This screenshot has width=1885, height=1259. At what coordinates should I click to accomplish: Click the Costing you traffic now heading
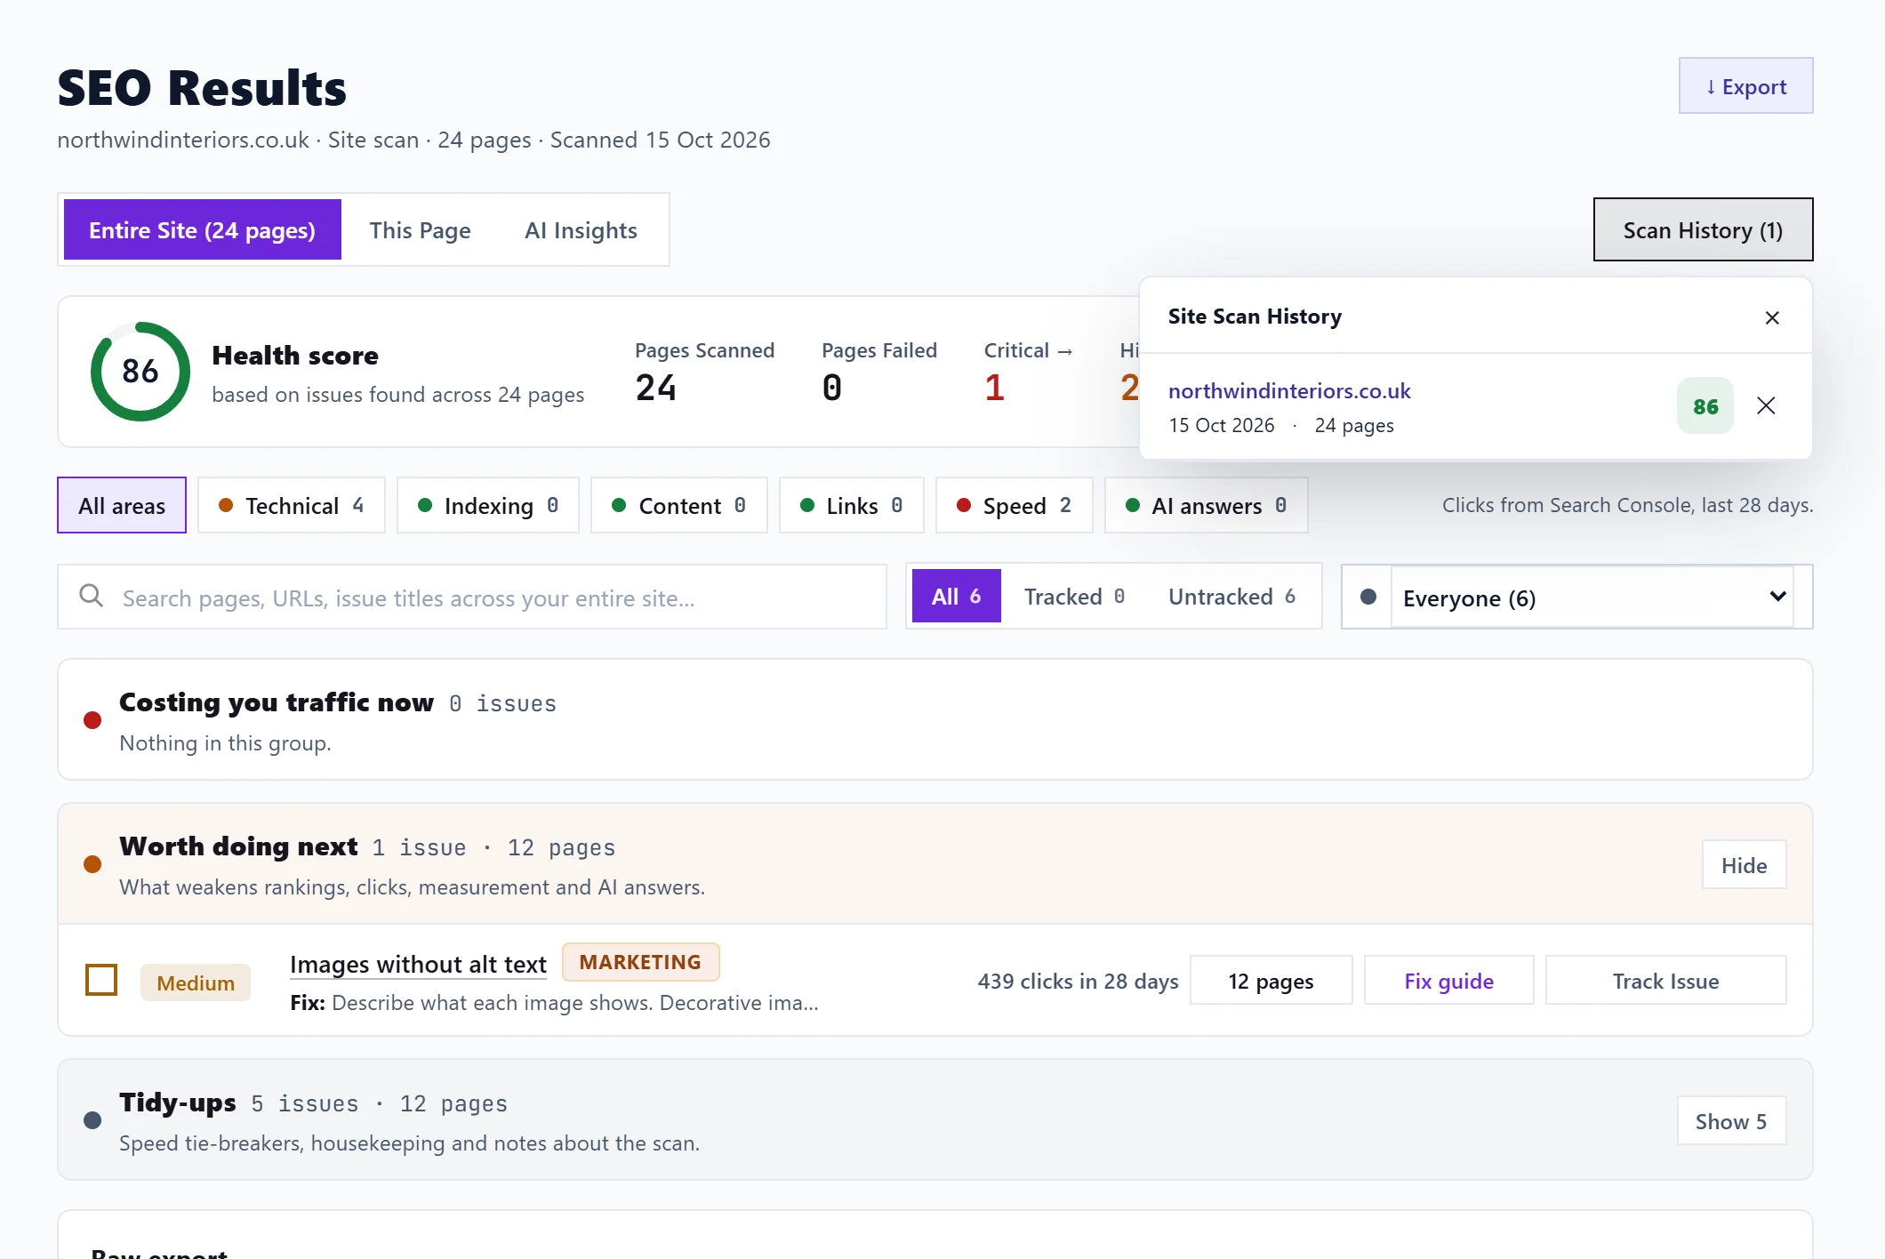pyautogui.click(x=277, y=702)
